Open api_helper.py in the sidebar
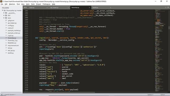Image resolution: width=170 pixels, height=96 pixels. click(x=12, y=23)
